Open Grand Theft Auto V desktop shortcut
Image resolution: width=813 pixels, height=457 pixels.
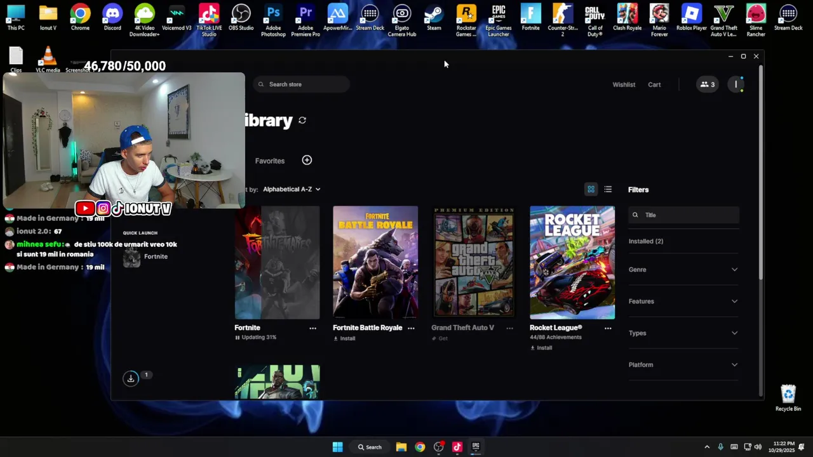click(x=723, y=20)
